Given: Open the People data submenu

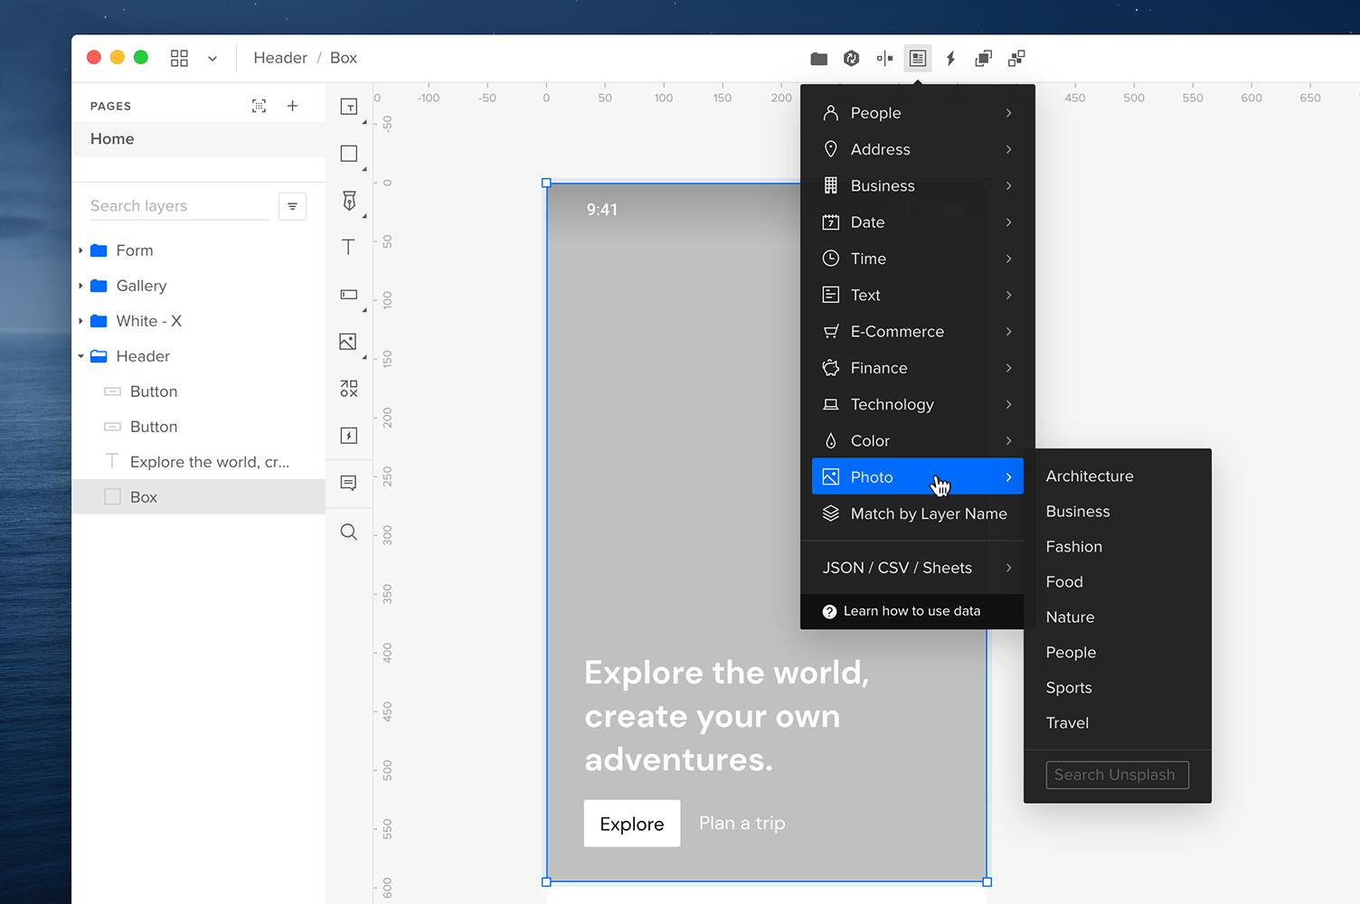Looking at the screenshot, I should click(917, 113).
